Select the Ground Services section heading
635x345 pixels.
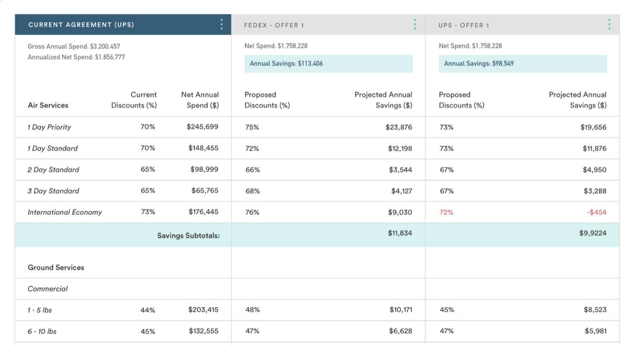(x=56, y=267)
